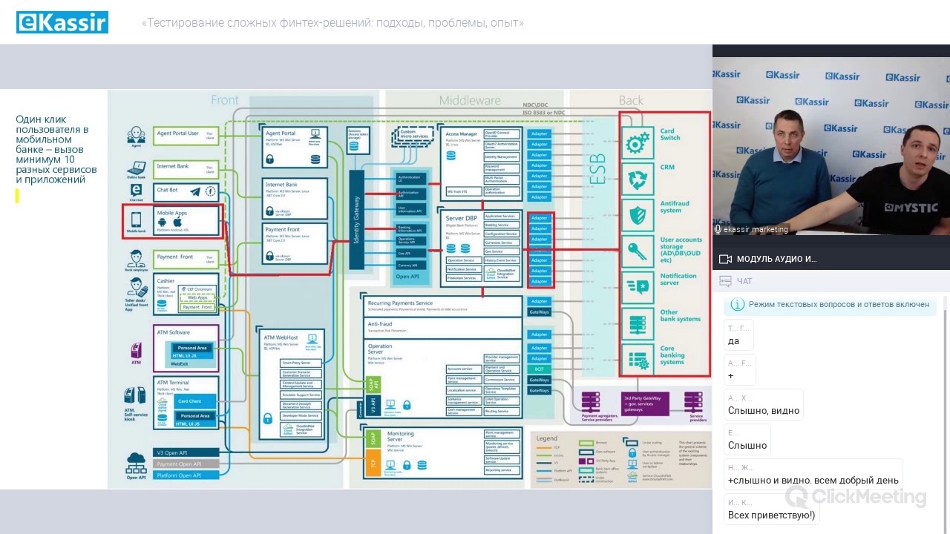
Task: Click the webinar title about fintech testing
Action: tap(332, 23)
